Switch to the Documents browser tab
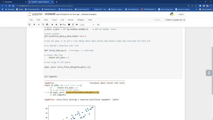213x120 pixels. click(x=14, y=2)
